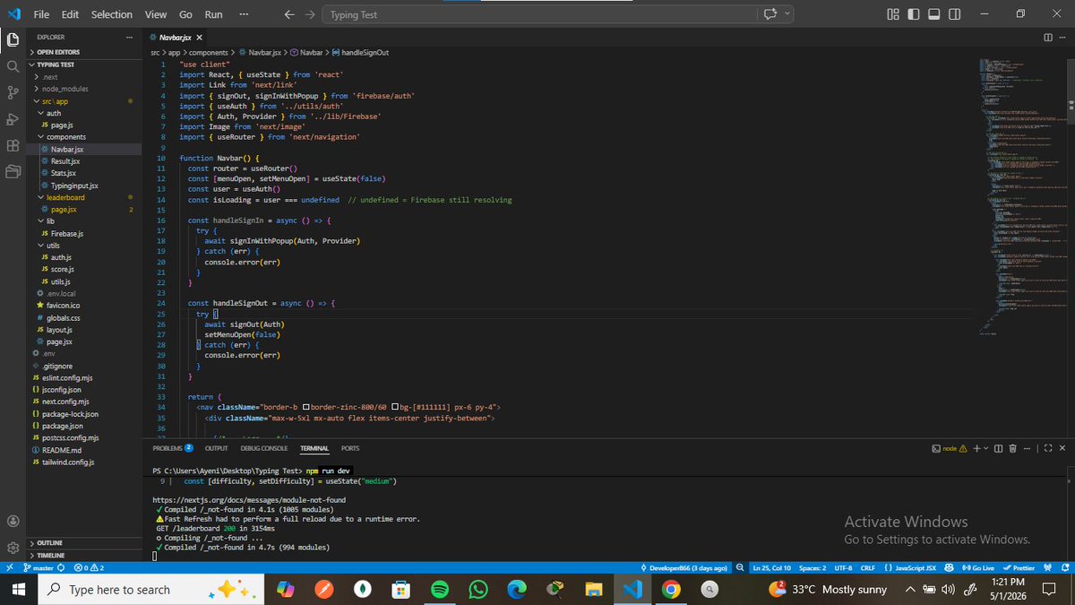Viewport: 1075px width, 605px height.
Task: Open the Run menu
Action: tap(213, 14)
